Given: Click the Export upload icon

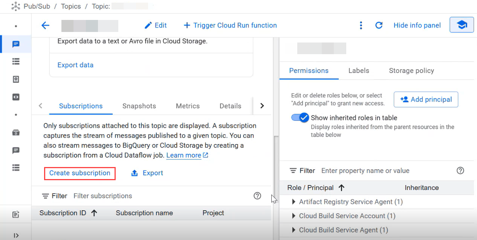Looking at the screenshot, I should pos(135,173).
